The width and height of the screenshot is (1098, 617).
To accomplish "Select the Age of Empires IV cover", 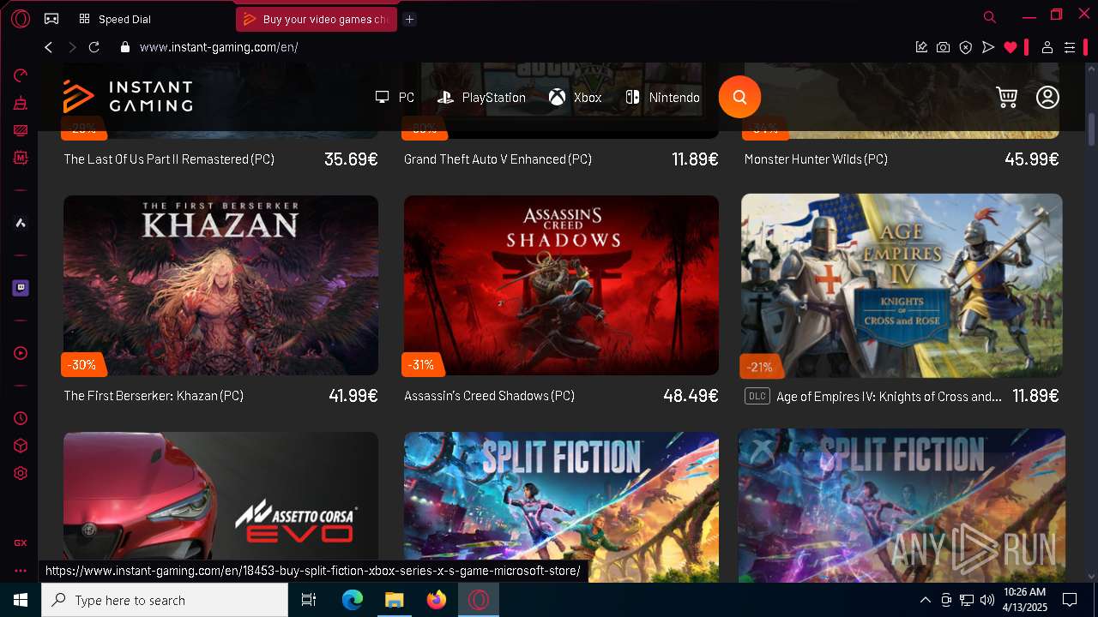I will (902, 285).
